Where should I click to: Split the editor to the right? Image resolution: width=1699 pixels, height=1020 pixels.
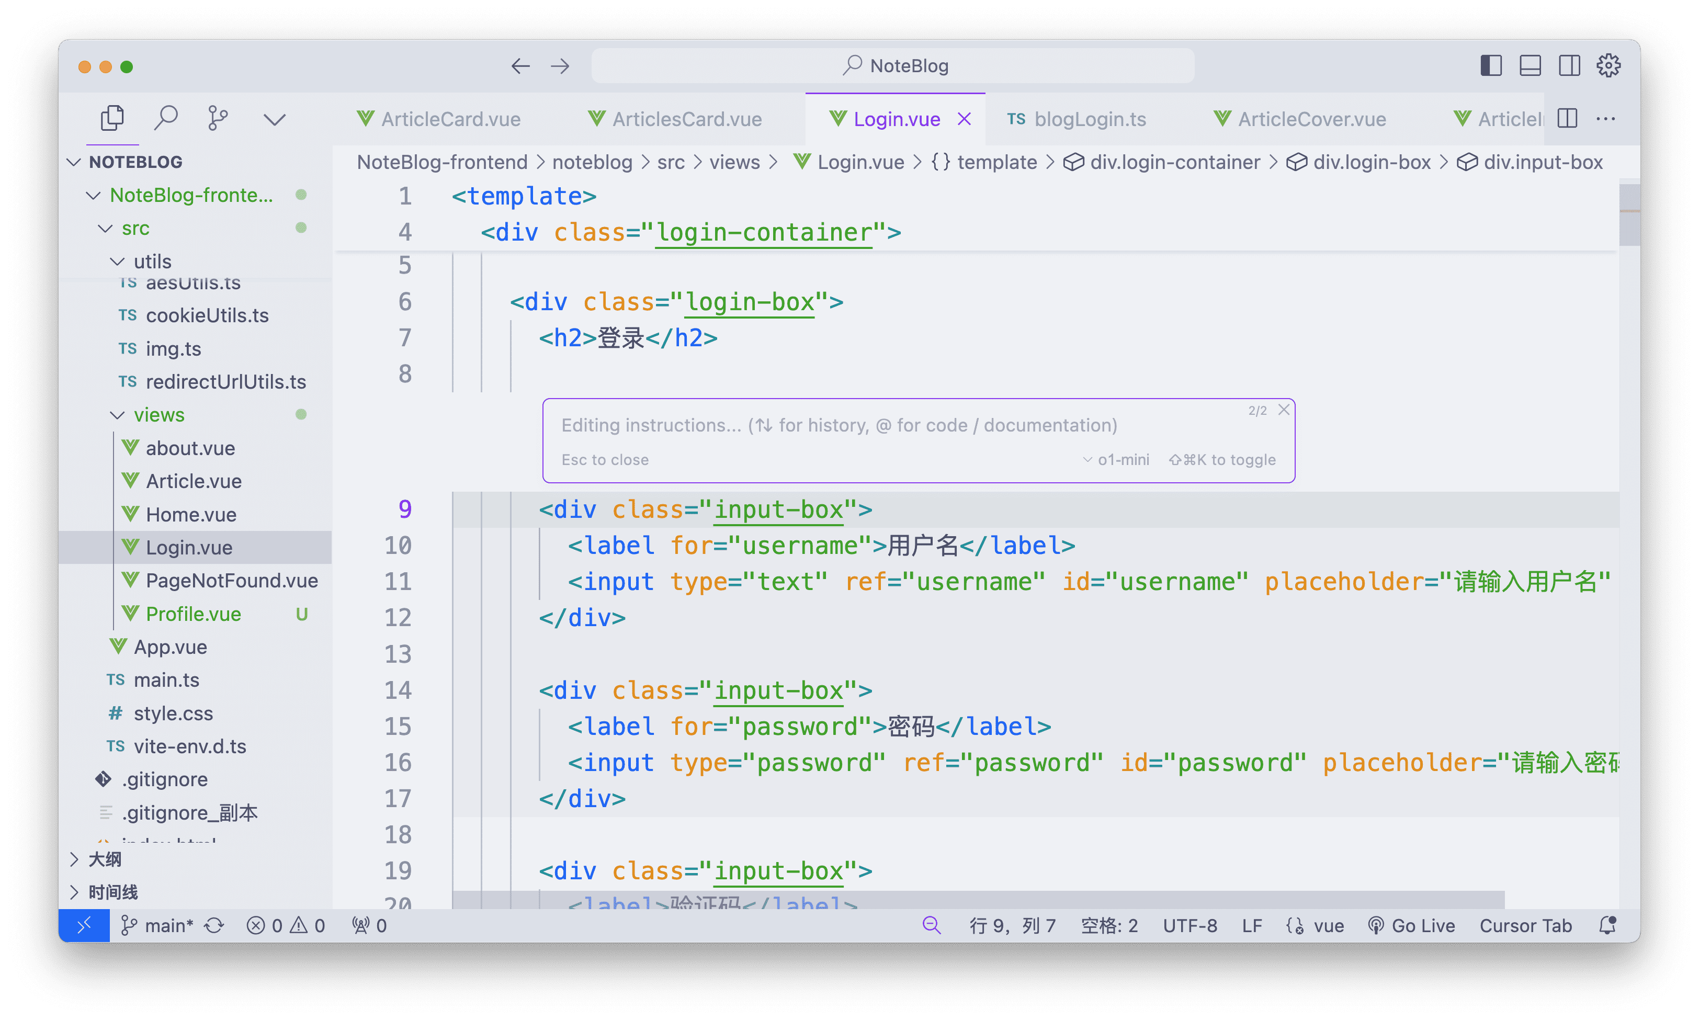[x=1567, y=118]
